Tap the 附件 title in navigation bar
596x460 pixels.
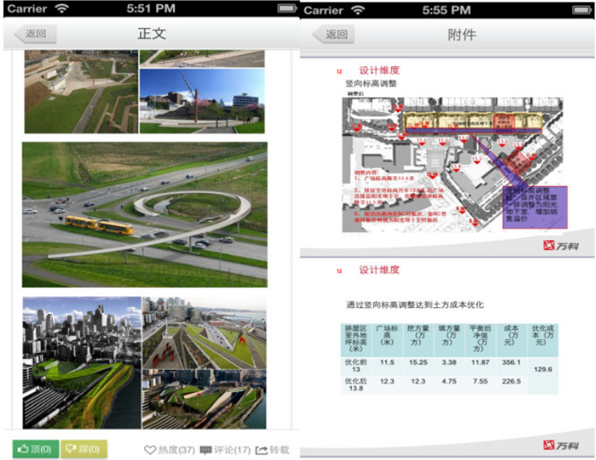tap(461, 35)
